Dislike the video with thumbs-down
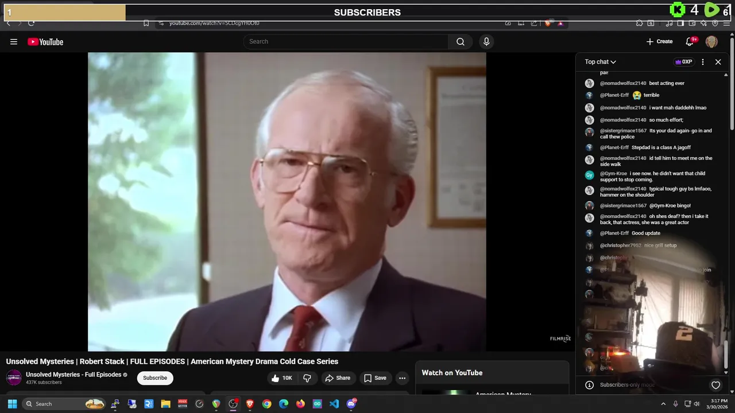The image size is (735, 413). point(307,378)
